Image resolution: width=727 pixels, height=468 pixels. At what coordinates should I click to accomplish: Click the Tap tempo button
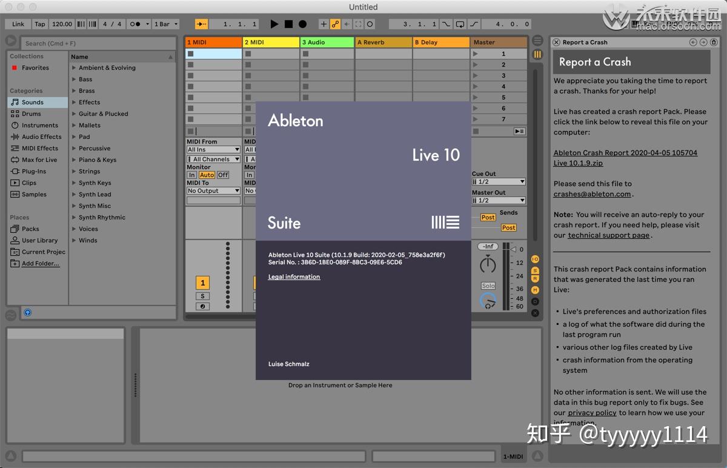pos(39,24)
